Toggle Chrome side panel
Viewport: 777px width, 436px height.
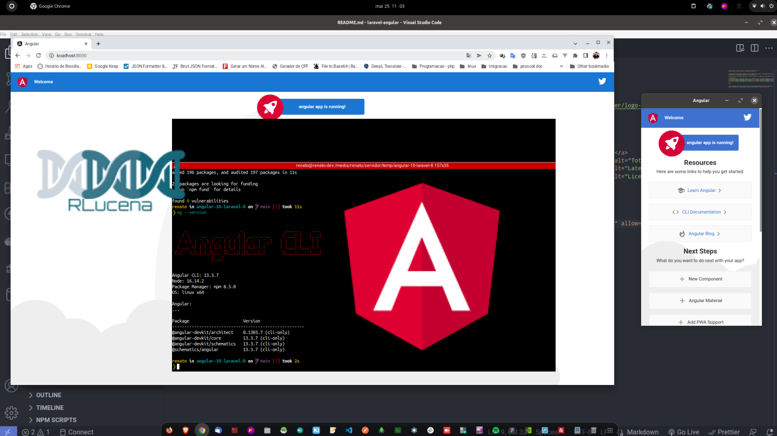pos(586,55)
